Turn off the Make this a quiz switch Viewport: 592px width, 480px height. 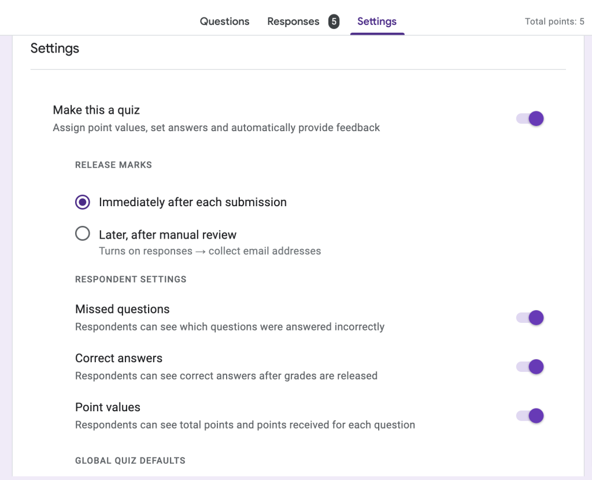click(530, 119)
